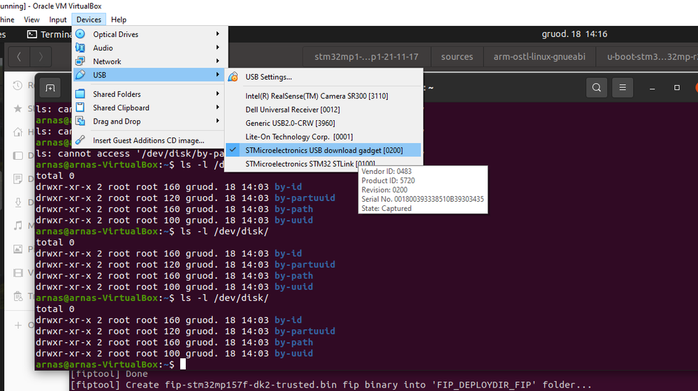698x391 pixels.
Task: Open the View menu
Action: pos(31,20)
